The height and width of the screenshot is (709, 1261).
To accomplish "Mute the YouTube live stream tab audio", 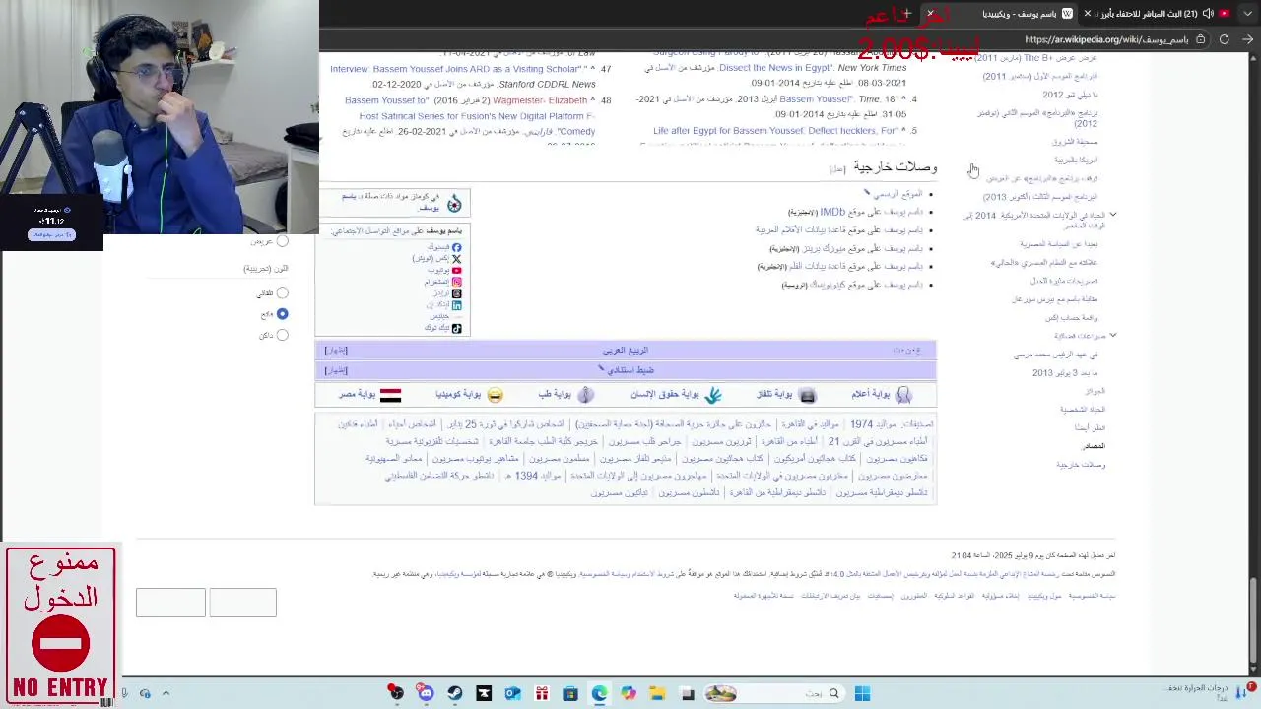I will pos(1208,14).
